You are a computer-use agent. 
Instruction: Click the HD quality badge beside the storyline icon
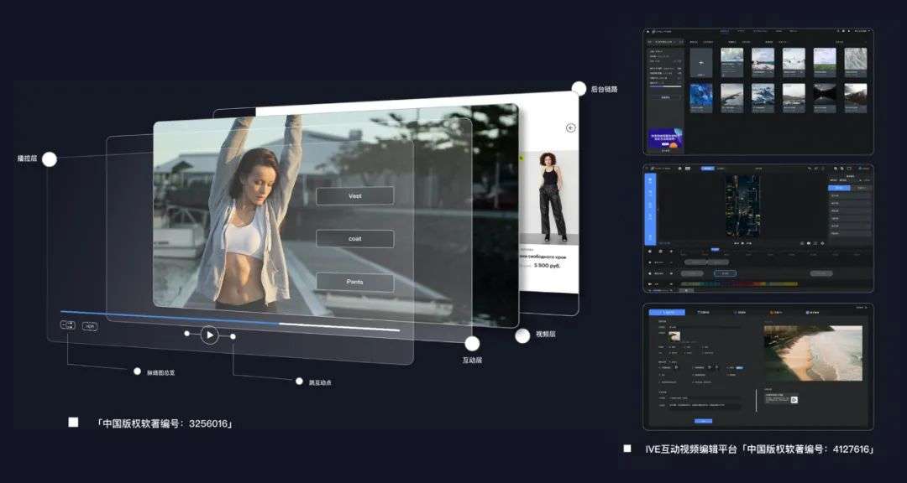89,326
